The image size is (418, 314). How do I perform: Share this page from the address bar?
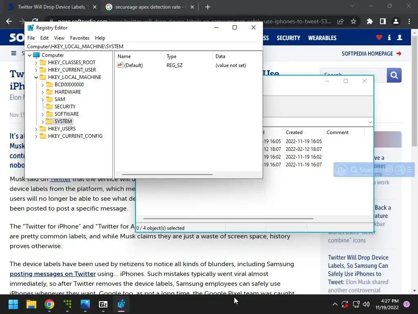tap(340, 21)
